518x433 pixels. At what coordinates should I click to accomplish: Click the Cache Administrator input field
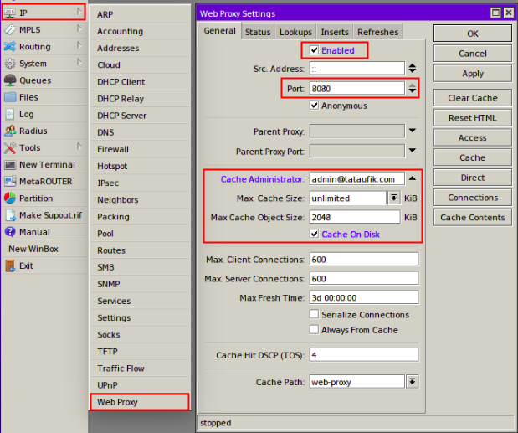click(x=357, y=179)
